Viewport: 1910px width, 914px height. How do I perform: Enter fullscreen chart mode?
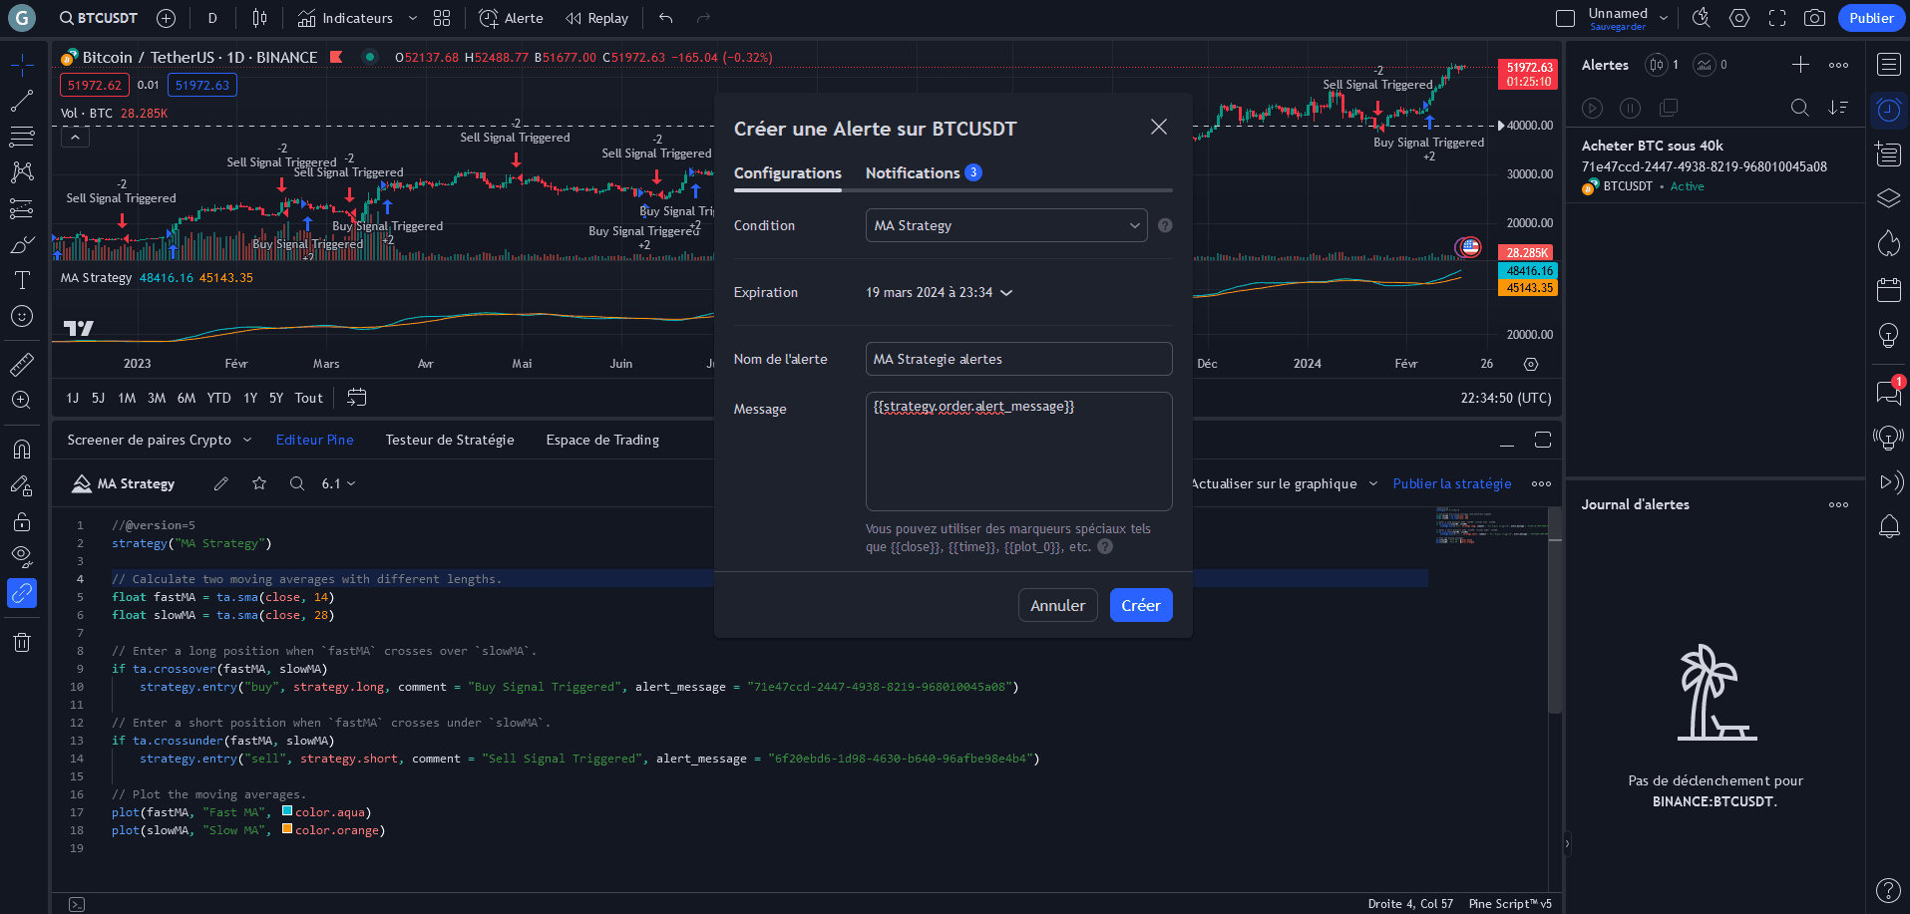pos(1777,18)
